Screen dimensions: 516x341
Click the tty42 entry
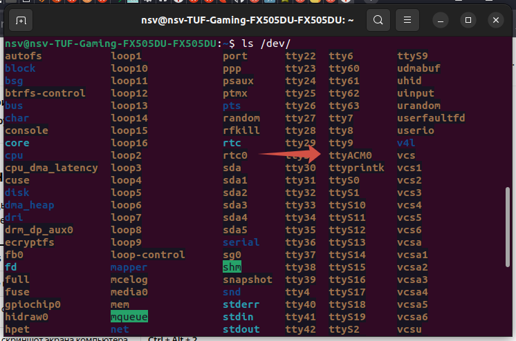[300, 329]
